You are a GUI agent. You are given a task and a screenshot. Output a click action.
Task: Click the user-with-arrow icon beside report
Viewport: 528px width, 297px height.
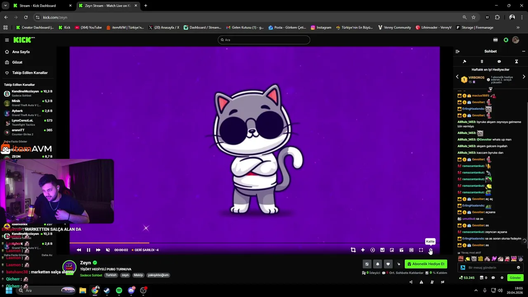432,282
